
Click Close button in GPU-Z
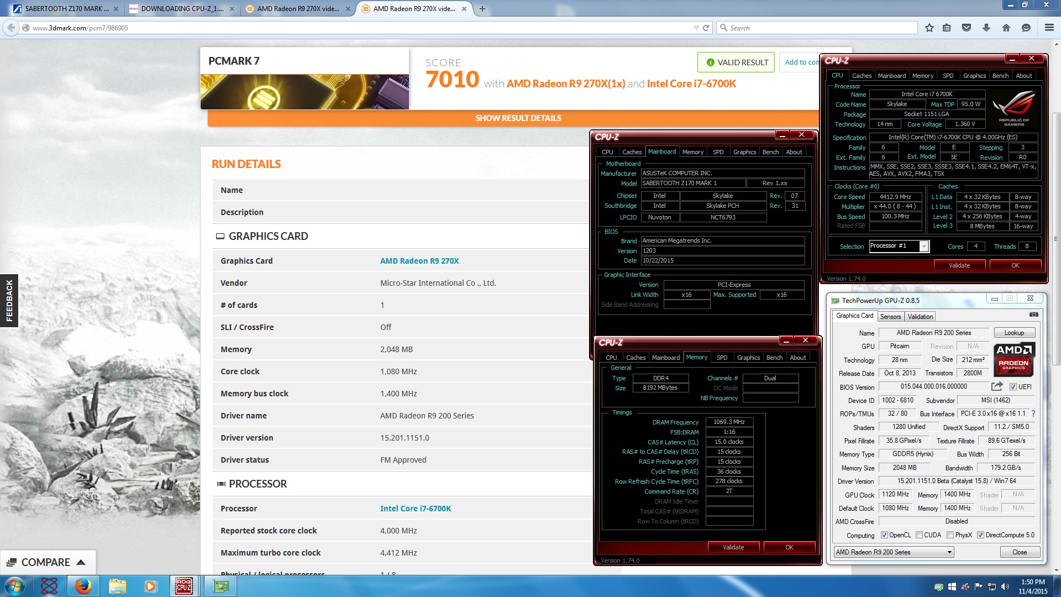coord(1020,552)
